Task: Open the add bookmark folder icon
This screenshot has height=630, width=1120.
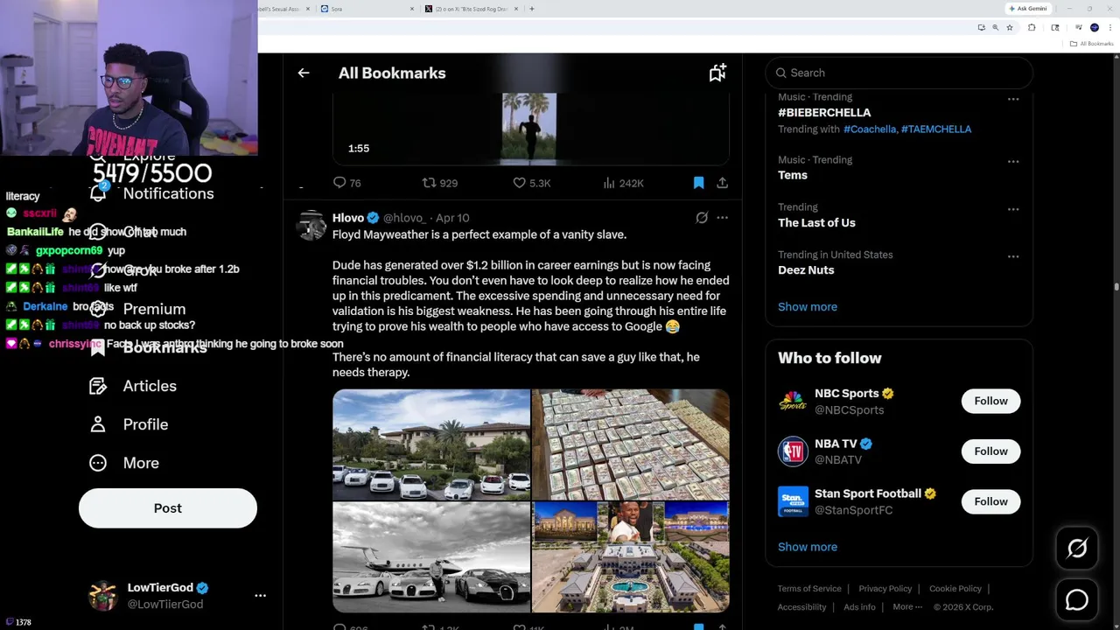Action: pos(717,73)
